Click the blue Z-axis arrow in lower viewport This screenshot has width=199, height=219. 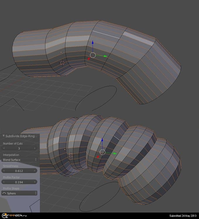click(x=102, y=141)
